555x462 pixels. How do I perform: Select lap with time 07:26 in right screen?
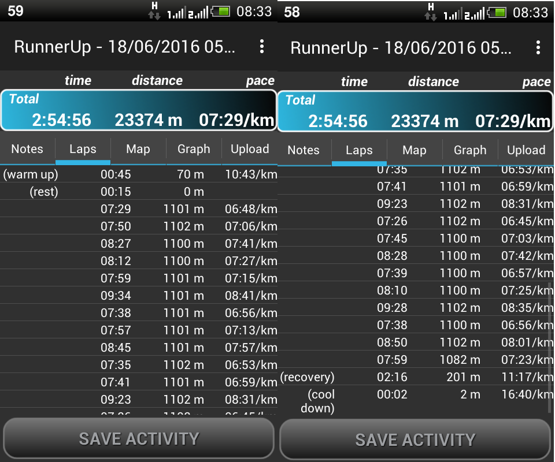pos(416,221)
